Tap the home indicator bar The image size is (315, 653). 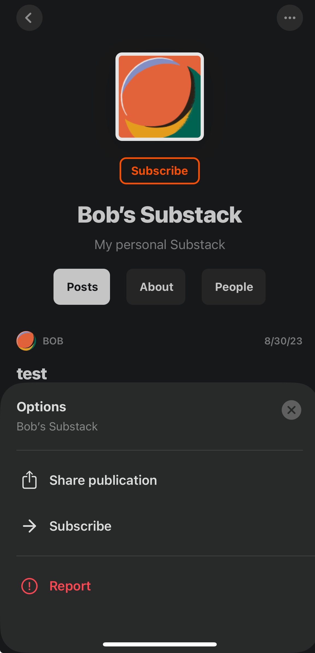160,645
